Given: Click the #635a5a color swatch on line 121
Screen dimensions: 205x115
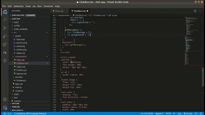Looking at the screenshot, I should click(71, 62).
